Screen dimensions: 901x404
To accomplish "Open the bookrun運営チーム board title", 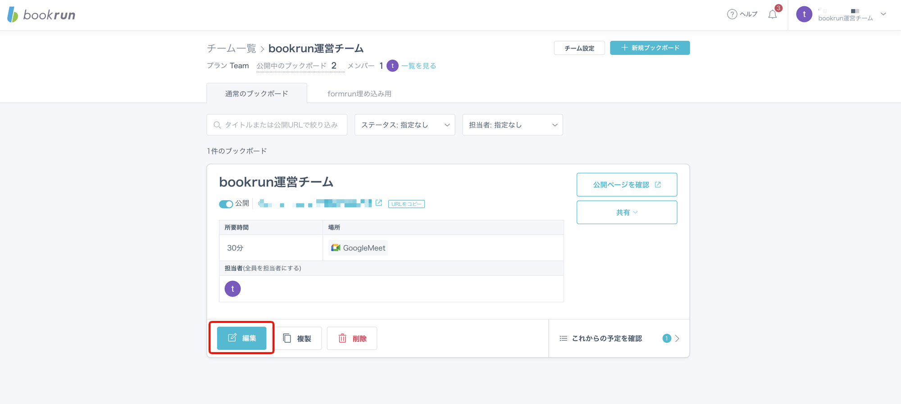I will coord(276,182).
